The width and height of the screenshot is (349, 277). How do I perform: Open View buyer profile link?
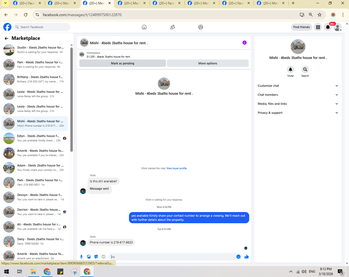(x=177, y=168)
